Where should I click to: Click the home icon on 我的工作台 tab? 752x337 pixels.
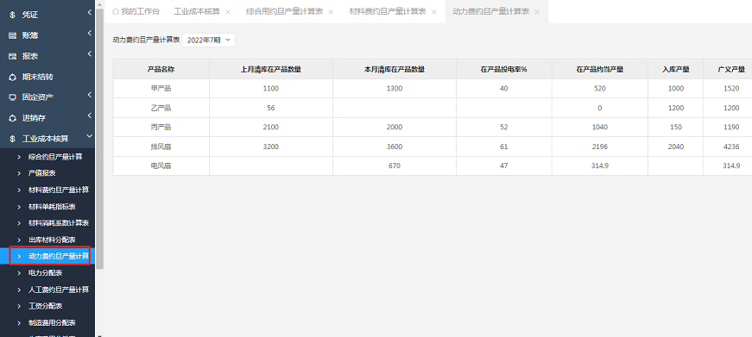click(x=115, y=11)
